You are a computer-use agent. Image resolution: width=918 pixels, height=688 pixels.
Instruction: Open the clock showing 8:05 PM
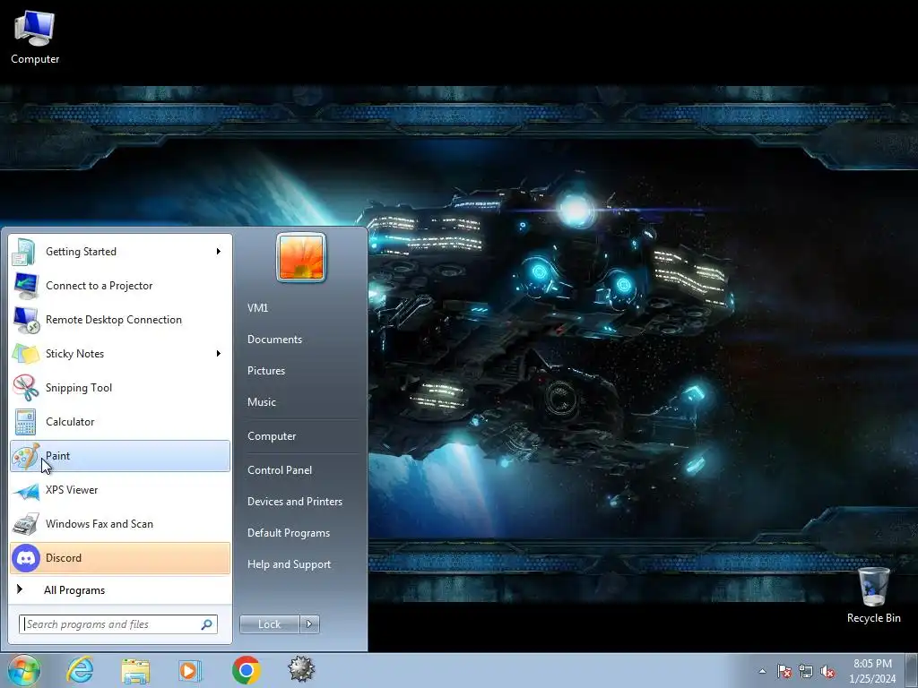tap(872, 671)
